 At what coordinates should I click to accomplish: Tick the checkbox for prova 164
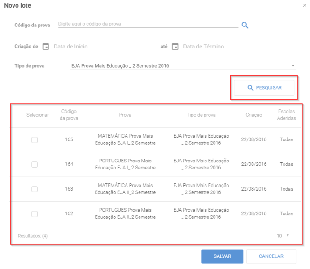pyautogui.click(x=35, y=165)
